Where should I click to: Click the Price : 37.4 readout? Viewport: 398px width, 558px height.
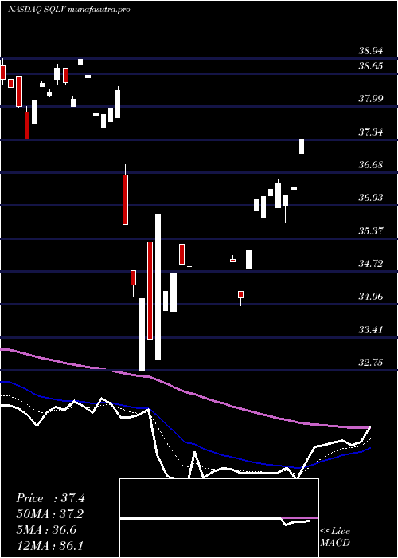point(50,498)
